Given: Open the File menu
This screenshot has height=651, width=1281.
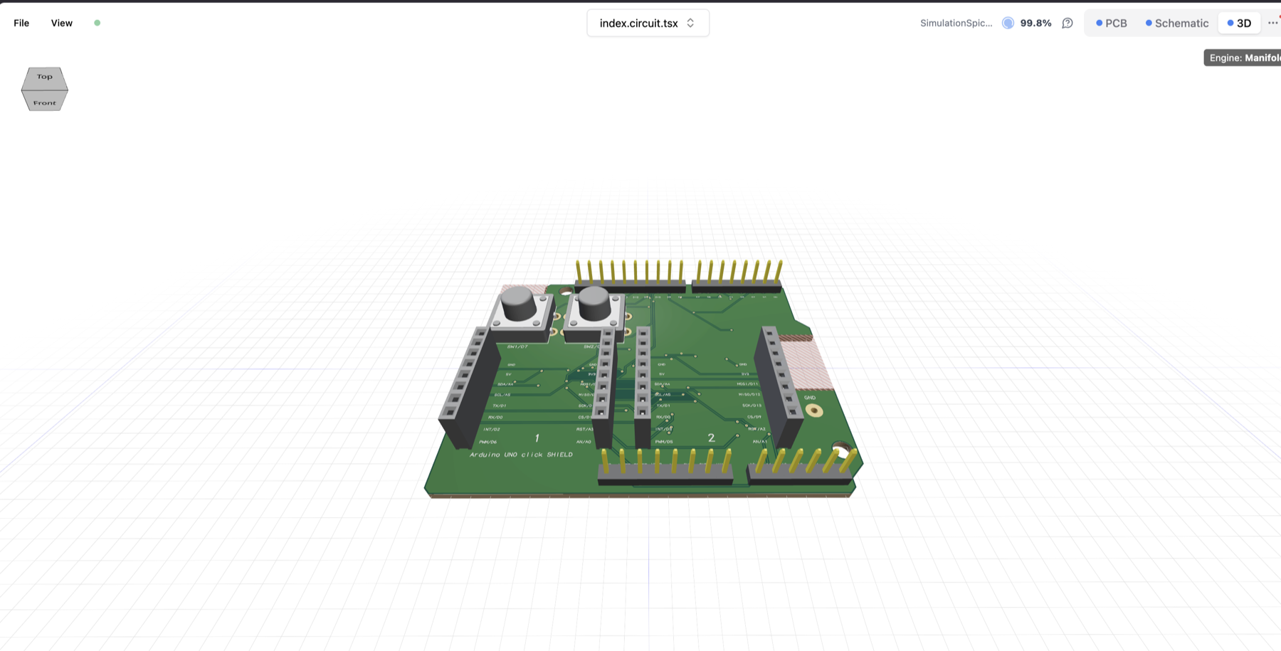Looking at the screenshot, I should point(21,23).
